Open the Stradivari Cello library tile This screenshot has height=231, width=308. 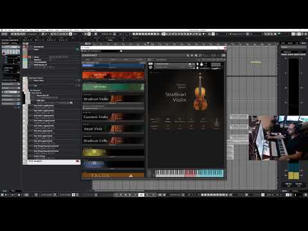pos(113,141)
